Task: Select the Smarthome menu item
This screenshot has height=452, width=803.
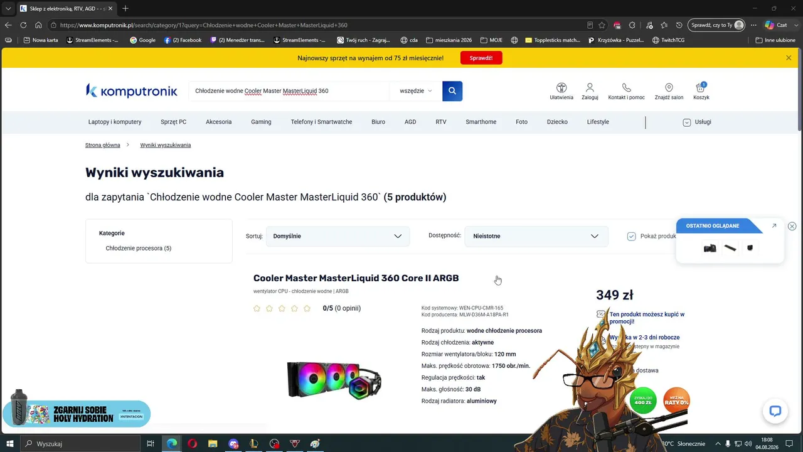Action: click(x=481, y=122)
